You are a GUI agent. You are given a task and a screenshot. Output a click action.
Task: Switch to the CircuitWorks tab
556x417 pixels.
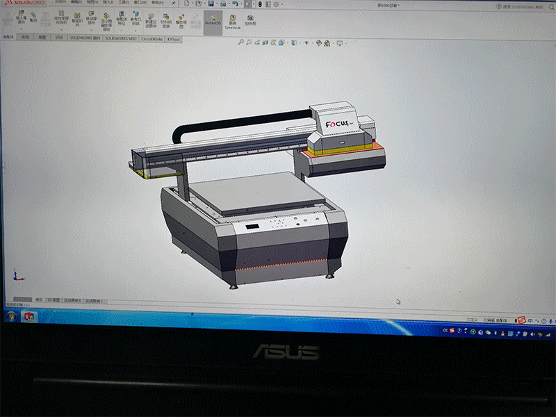point(152,39)
